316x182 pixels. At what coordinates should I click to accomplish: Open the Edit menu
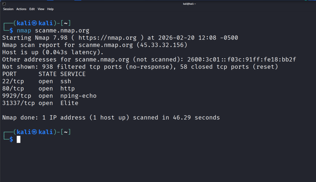click(x=32, y=9)
